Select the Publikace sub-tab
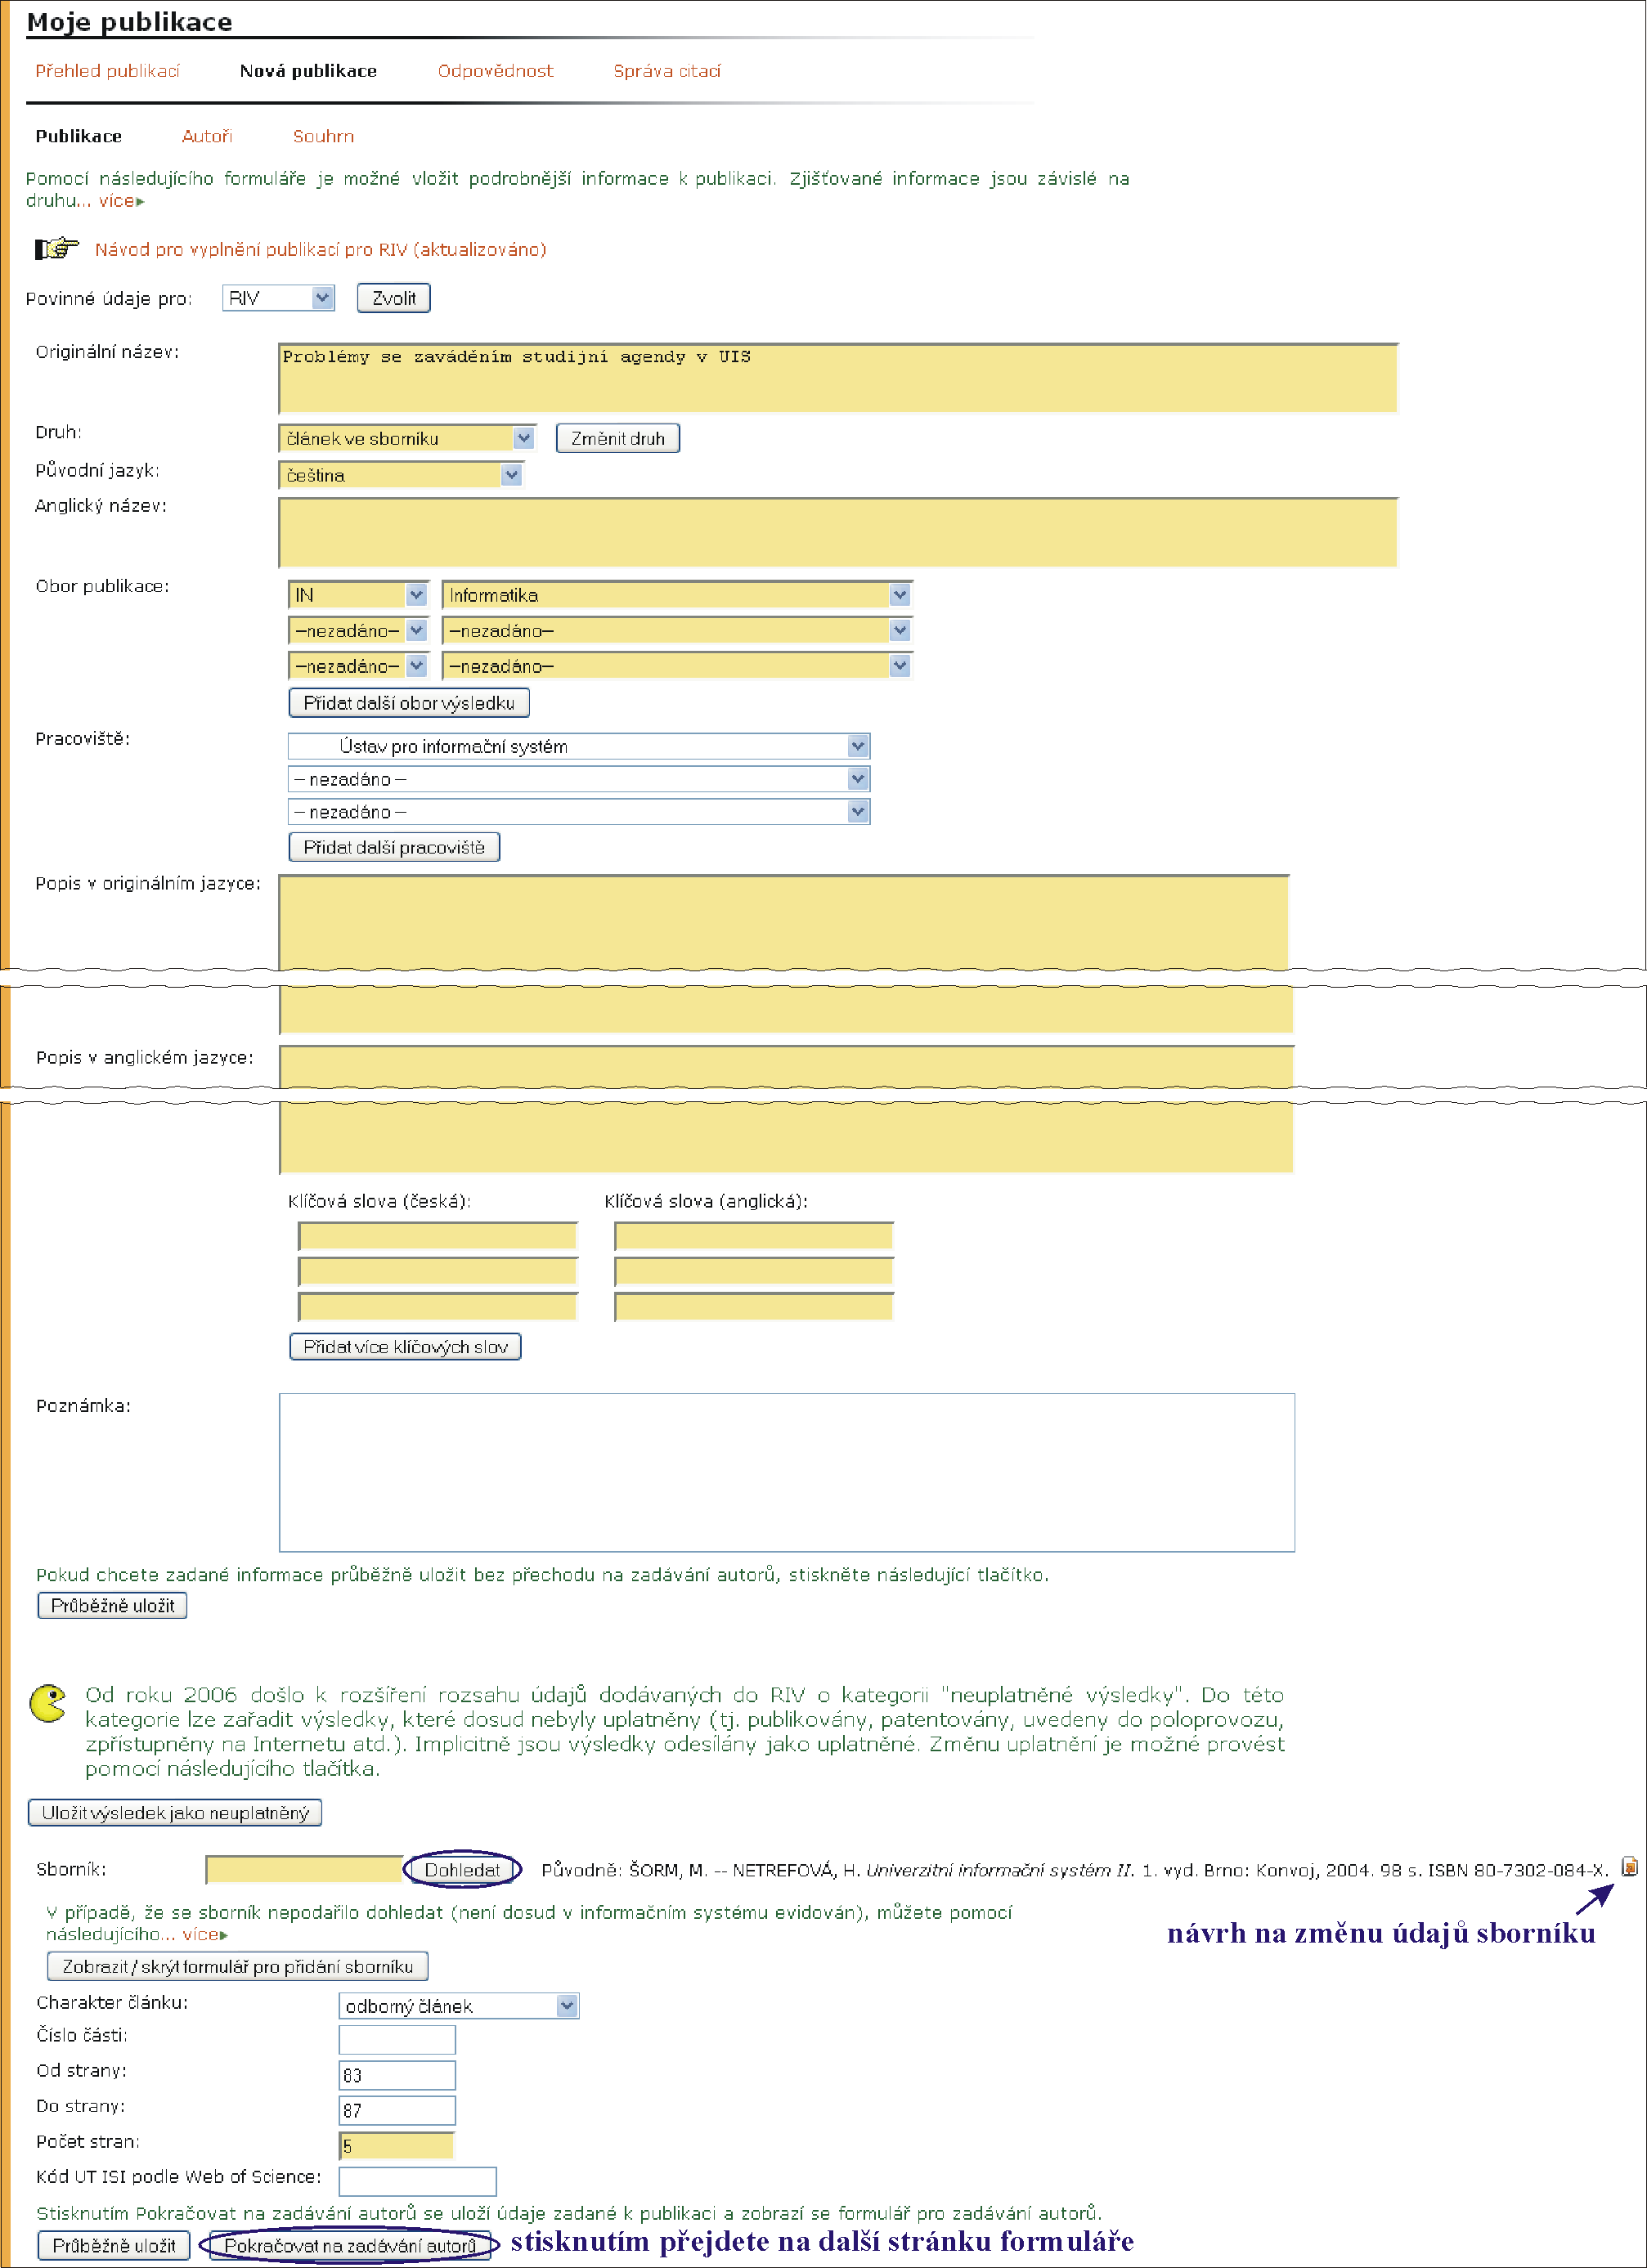The width and height of the screenshot is (1647, 2268). [x=79, y=136]
